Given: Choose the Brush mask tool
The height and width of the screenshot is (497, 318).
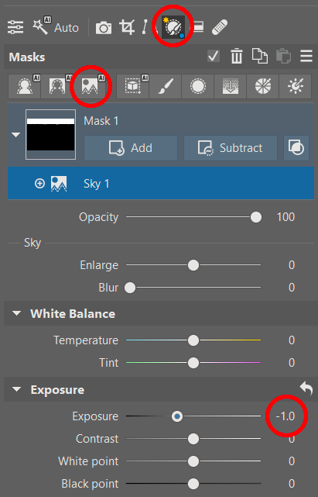Looking at the screenshot, I should (166, 86).
